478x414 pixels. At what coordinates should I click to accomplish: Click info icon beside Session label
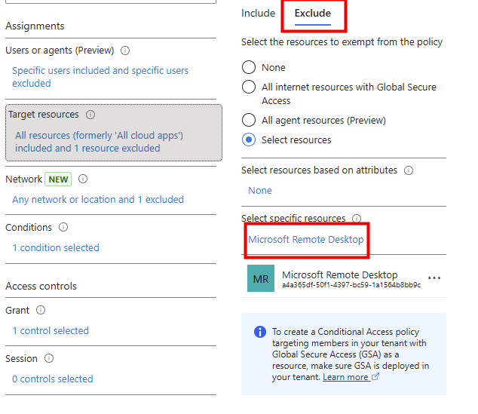pos(49,358)
